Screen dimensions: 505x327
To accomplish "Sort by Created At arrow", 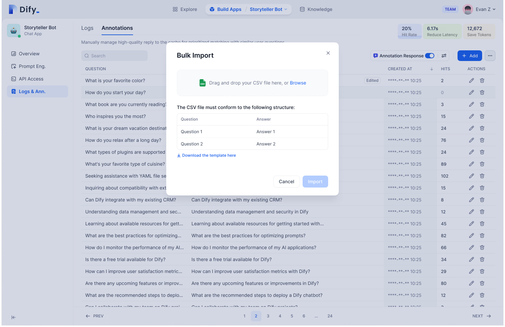I will [431, 69].
